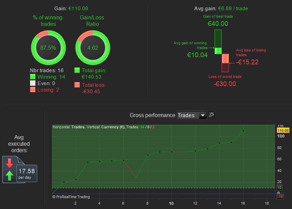Image resolution: width=292 pixels, height=209 pixels.
Task: Click the '-€15.22' avg losing loss value
Action: coord(247,62)
